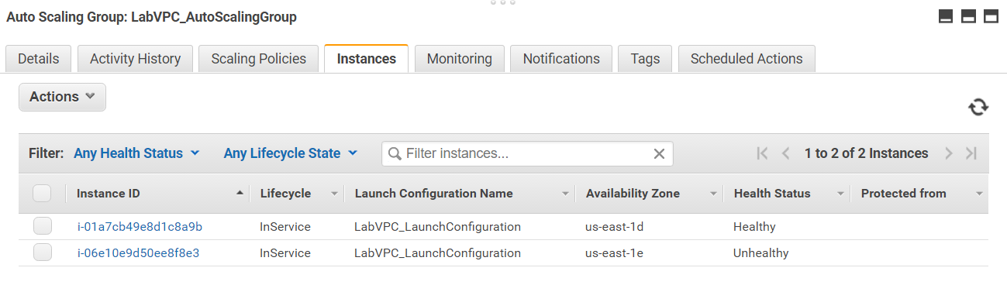This screenshot has width=1007, height=285.
Task: Click the panel resize grip dots
Action: coord(503,2)
